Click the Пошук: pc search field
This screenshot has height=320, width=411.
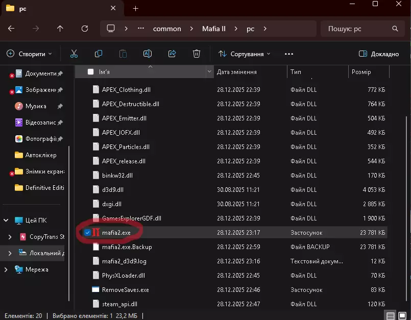pos(357,29)
